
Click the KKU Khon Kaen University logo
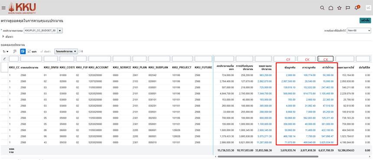click(x=22, y=8)
